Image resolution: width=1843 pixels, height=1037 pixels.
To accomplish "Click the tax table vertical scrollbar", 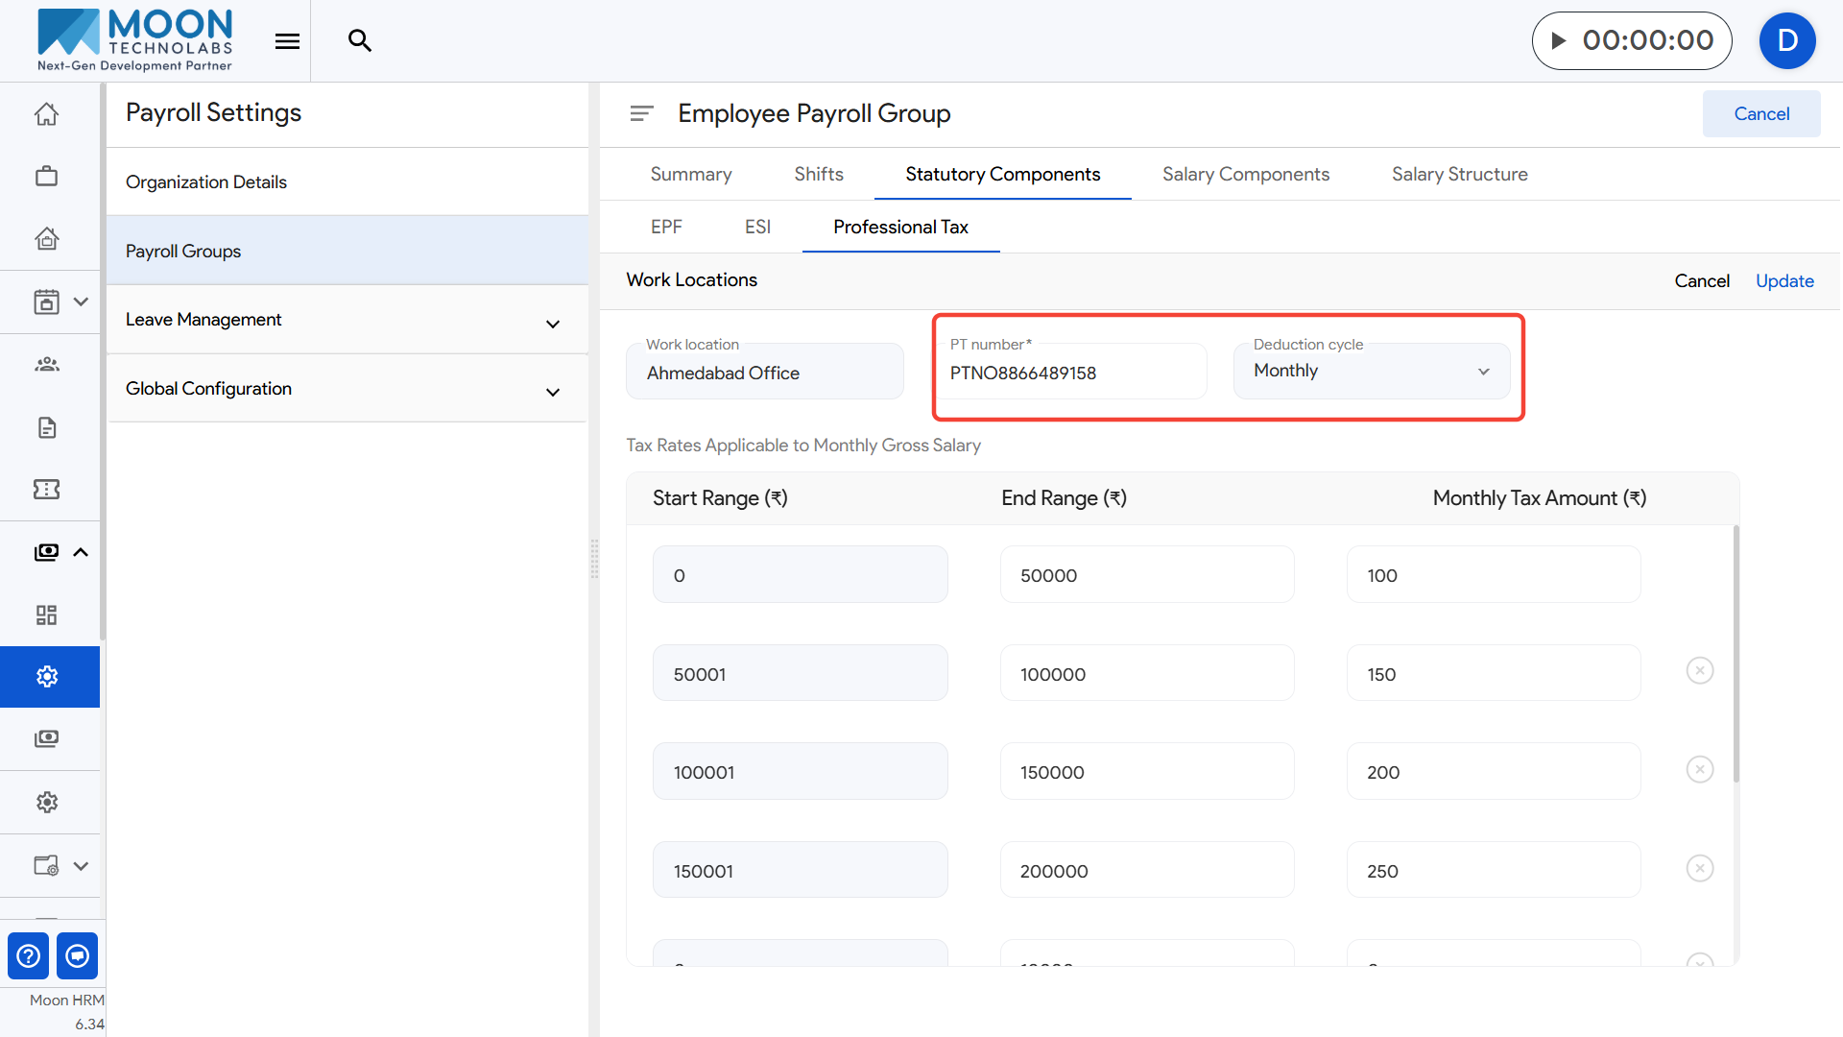I will (1735, 653).
